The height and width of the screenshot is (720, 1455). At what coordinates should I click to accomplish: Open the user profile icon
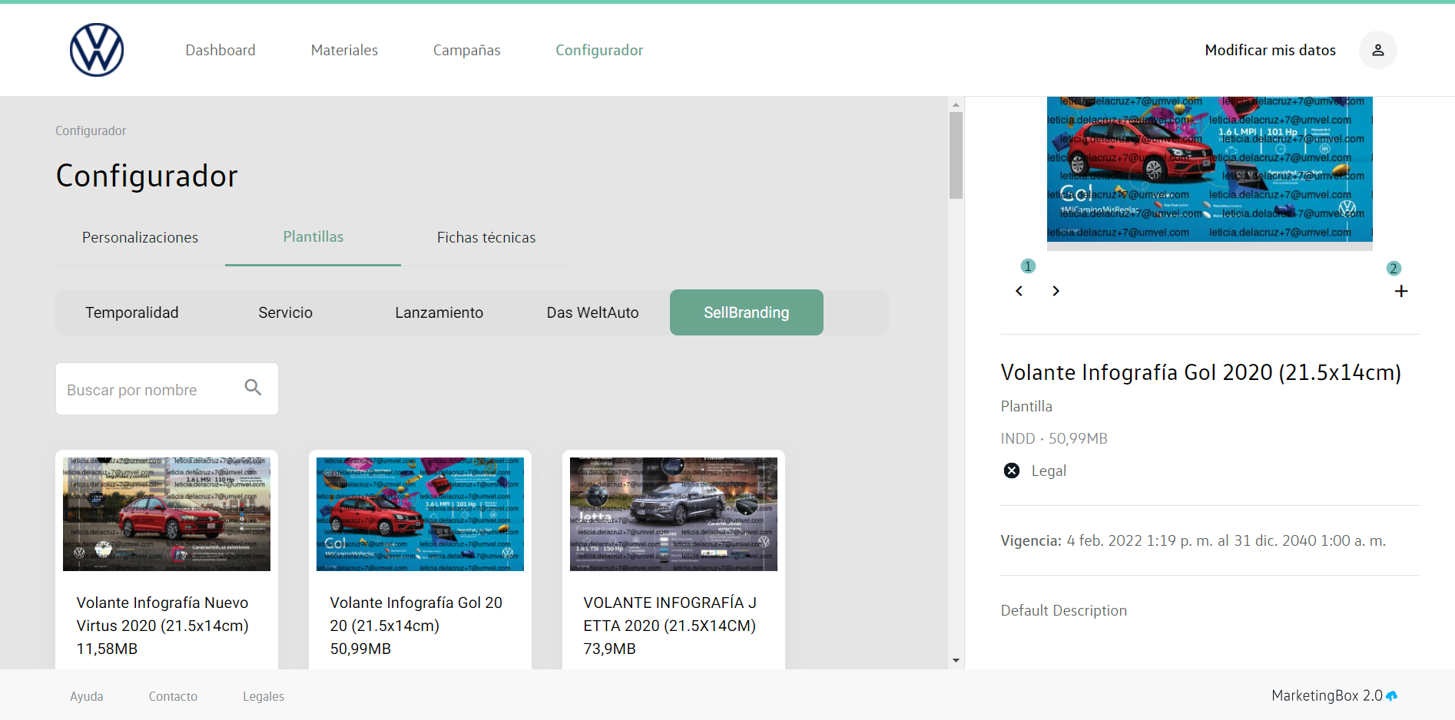(1378, 50)
